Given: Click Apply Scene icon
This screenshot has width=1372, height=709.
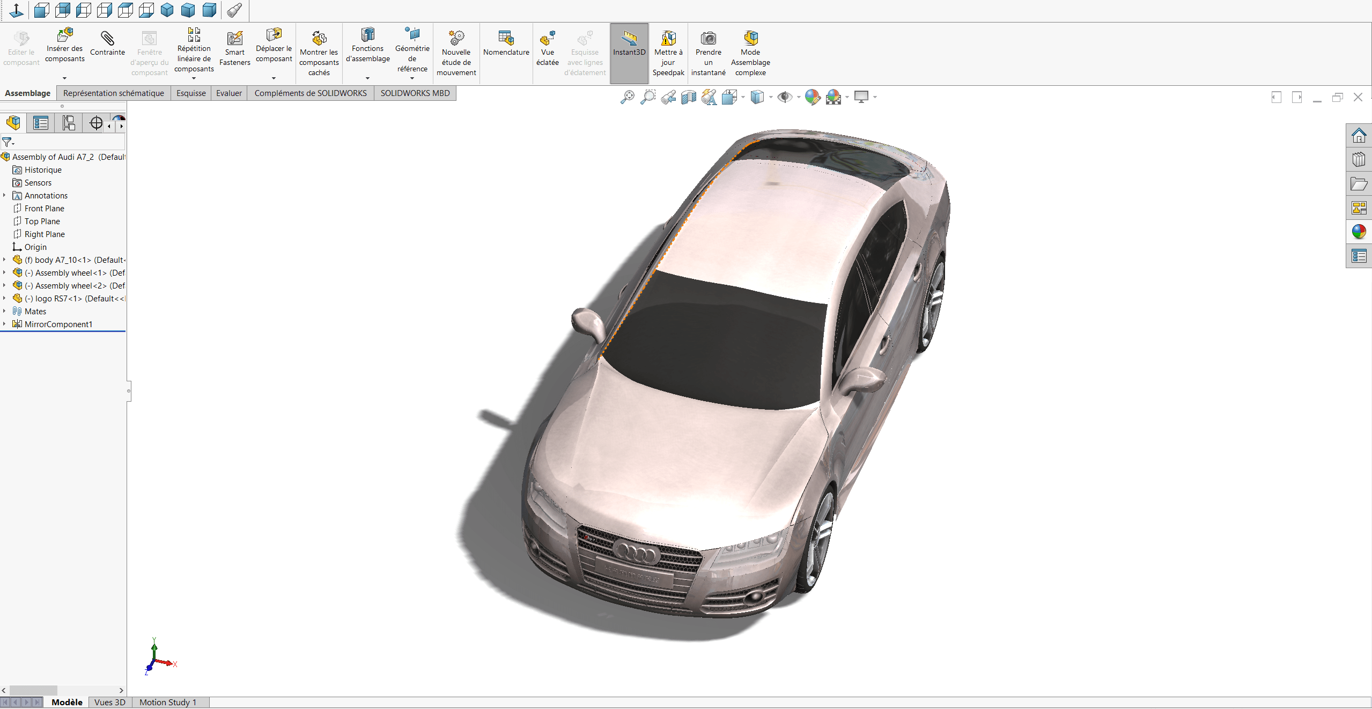Looking at the screenshot, I should (833, 97).
